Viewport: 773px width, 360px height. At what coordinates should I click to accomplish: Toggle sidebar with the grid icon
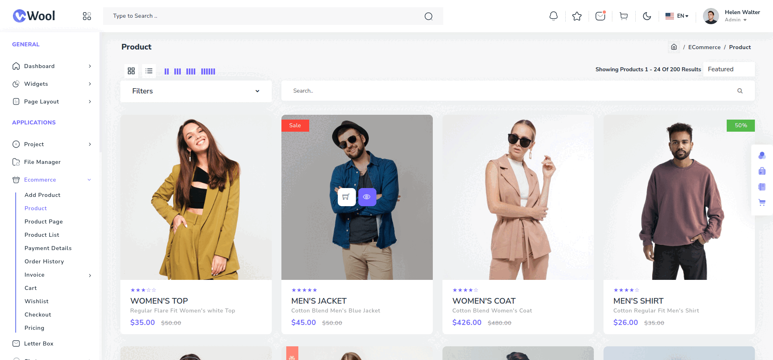[x=87, y=16]
